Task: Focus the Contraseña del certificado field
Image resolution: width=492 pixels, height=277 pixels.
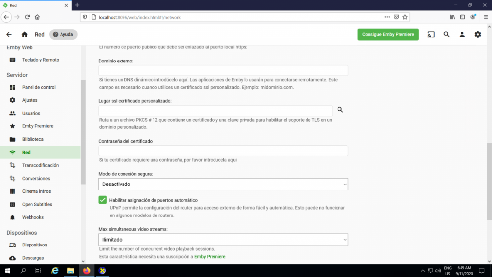Action: pos(223,151)
